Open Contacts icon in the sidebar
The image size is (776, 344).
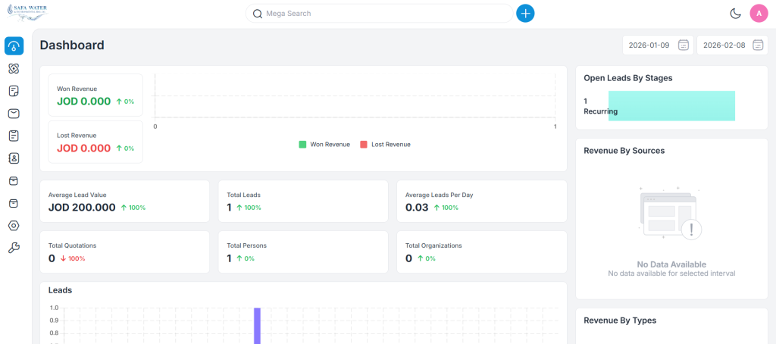pyautogui.click(x=14, y=158)
